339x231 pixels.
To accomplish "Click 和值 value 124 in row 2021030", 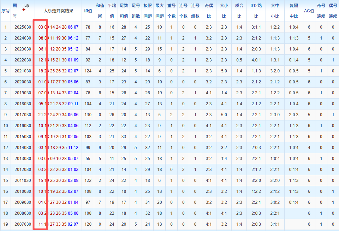I will point(88,71).
